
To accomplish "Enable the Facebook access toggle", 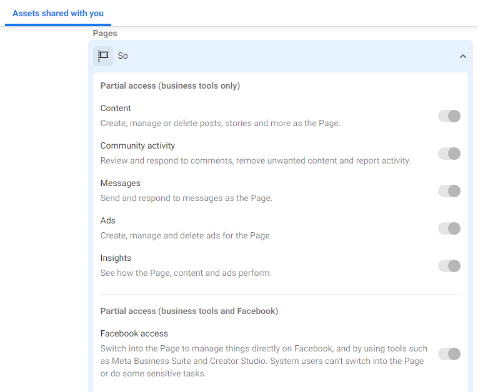I will pos(449,354).
